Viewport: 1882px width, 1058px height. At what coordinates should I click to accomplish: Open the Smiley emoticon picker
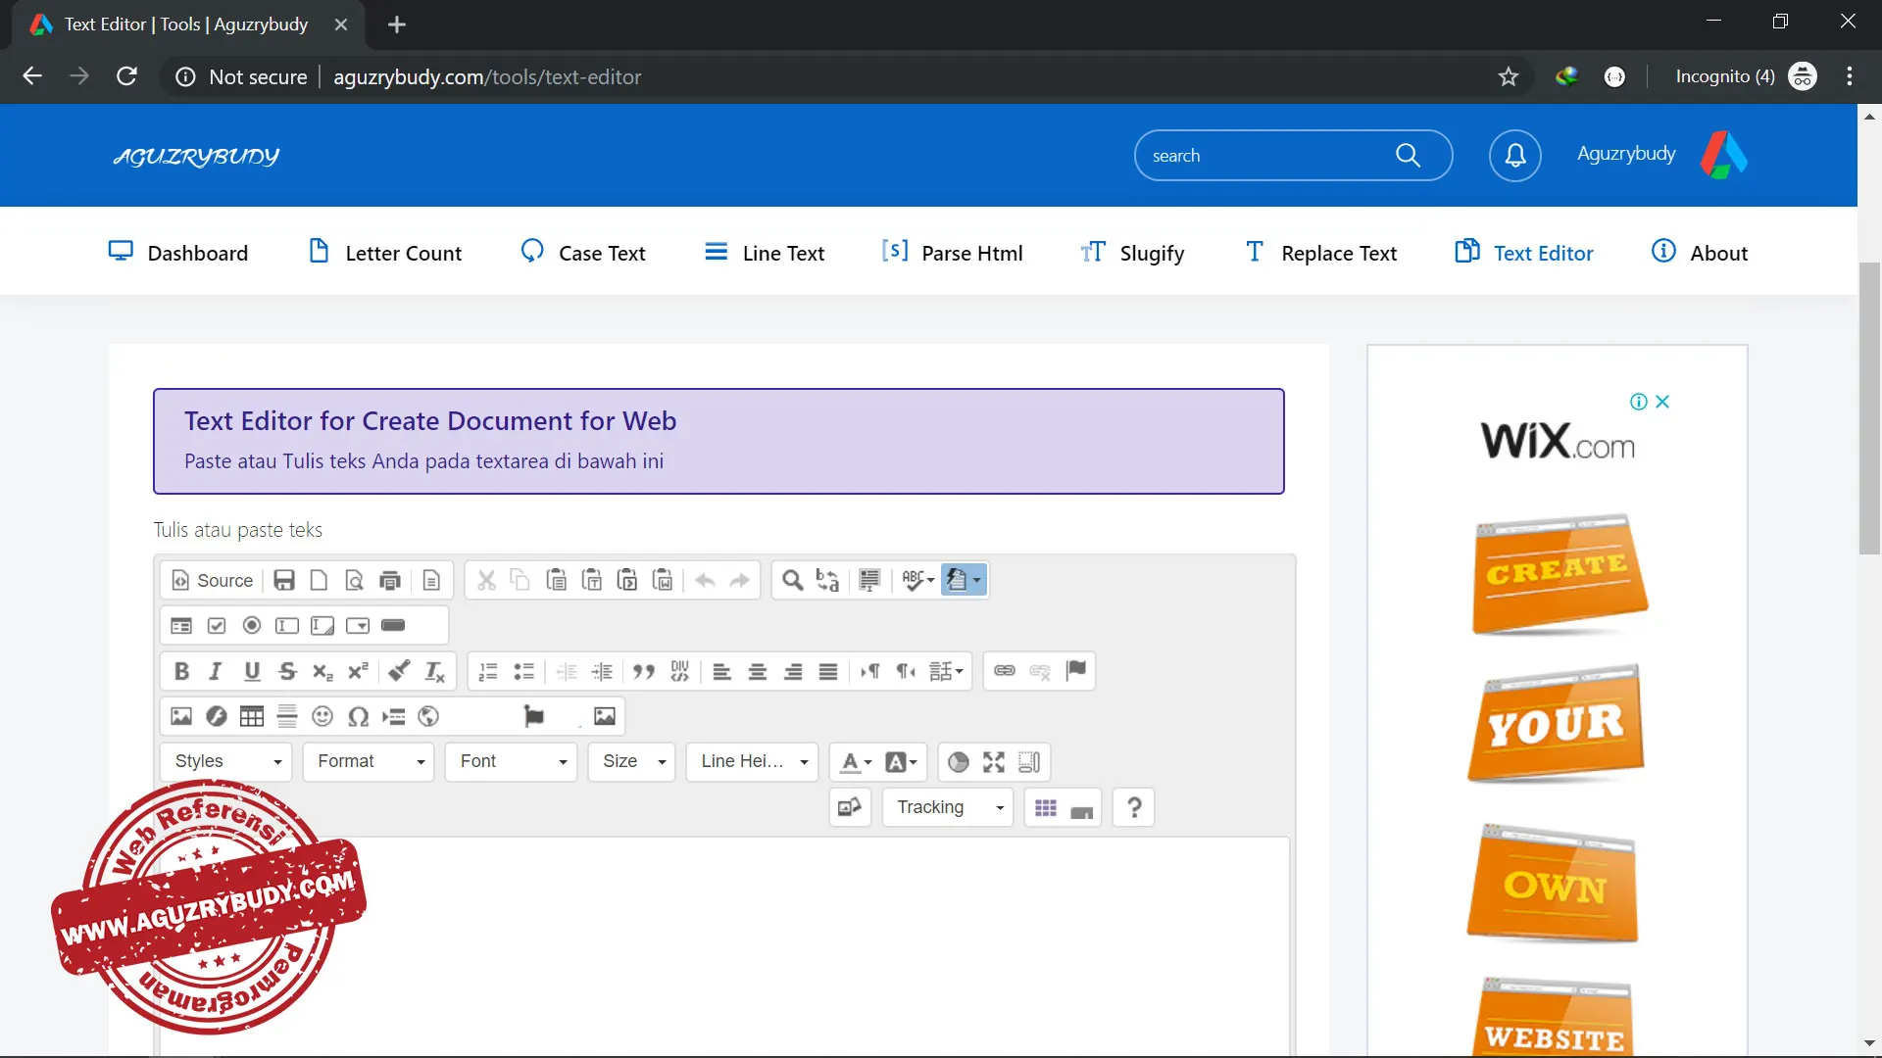pos(322,716)
